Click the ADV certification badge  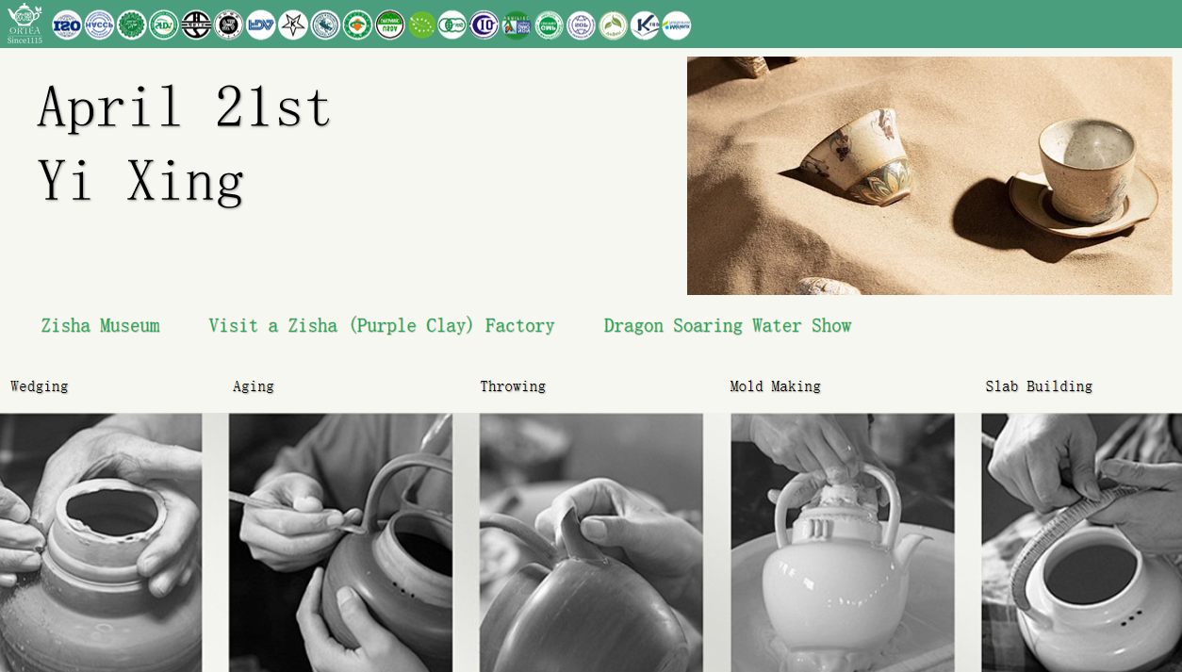coord(164,25)
